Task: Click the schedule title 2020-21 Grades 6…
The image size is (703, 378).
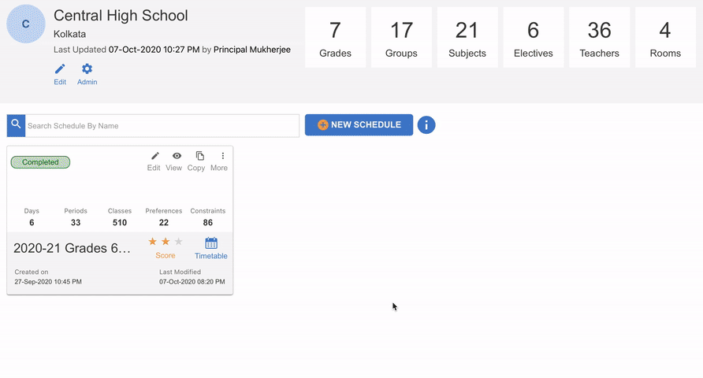Action: (73, 248)
